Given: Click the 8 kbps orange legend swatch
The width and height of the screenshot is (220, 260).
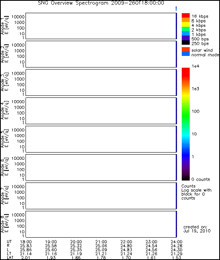Looking at the screenshot, I should pos(186,20).
